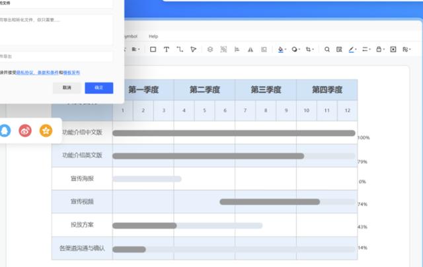The width and height of the screenshot is (423, 267).
Task: Select month cell 1
Action: pyautogui.click(x=123, y=110)
